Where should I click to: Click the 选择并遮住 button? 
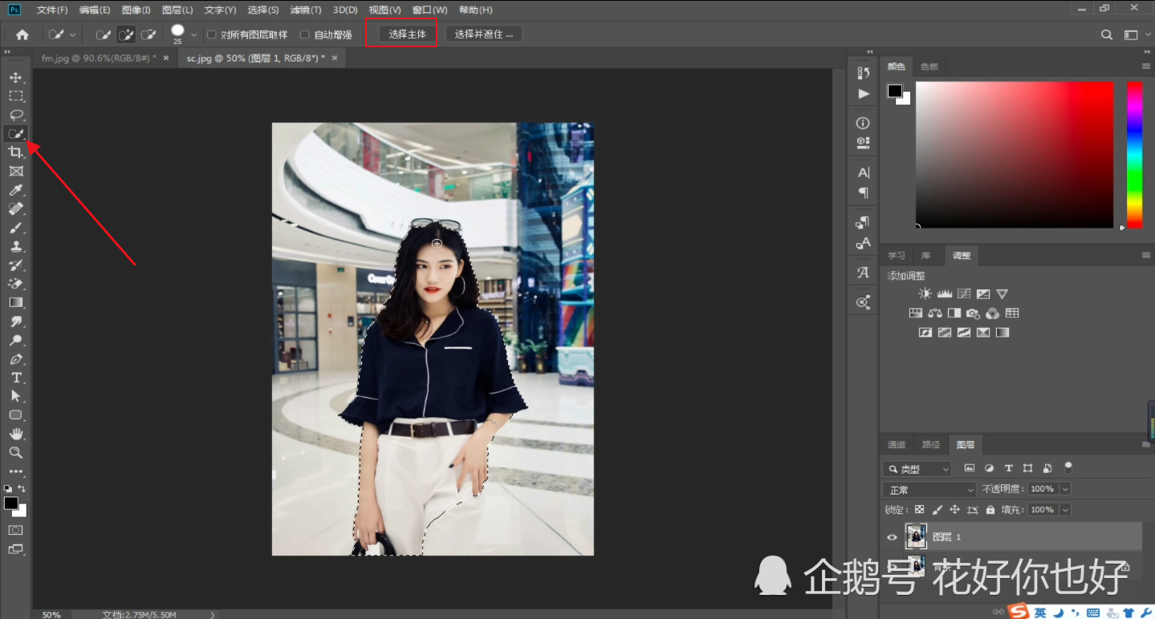click(483, 34)
